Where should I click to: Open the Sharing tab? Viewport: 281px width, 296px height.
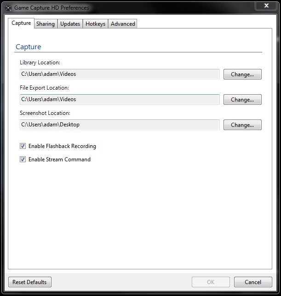click(45, 24)
